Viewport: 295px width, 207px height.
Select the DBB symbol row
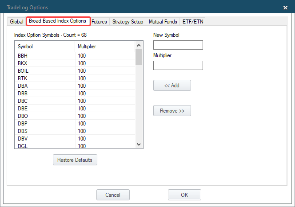(75, 93)
